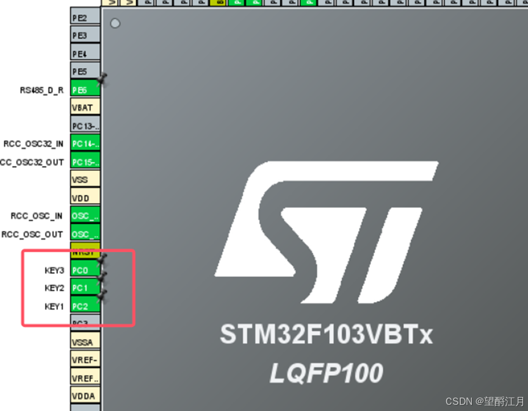This screenshot has height=411, width=528.
Task: Select the PE5 pin
Action: [x=85, y=70]
